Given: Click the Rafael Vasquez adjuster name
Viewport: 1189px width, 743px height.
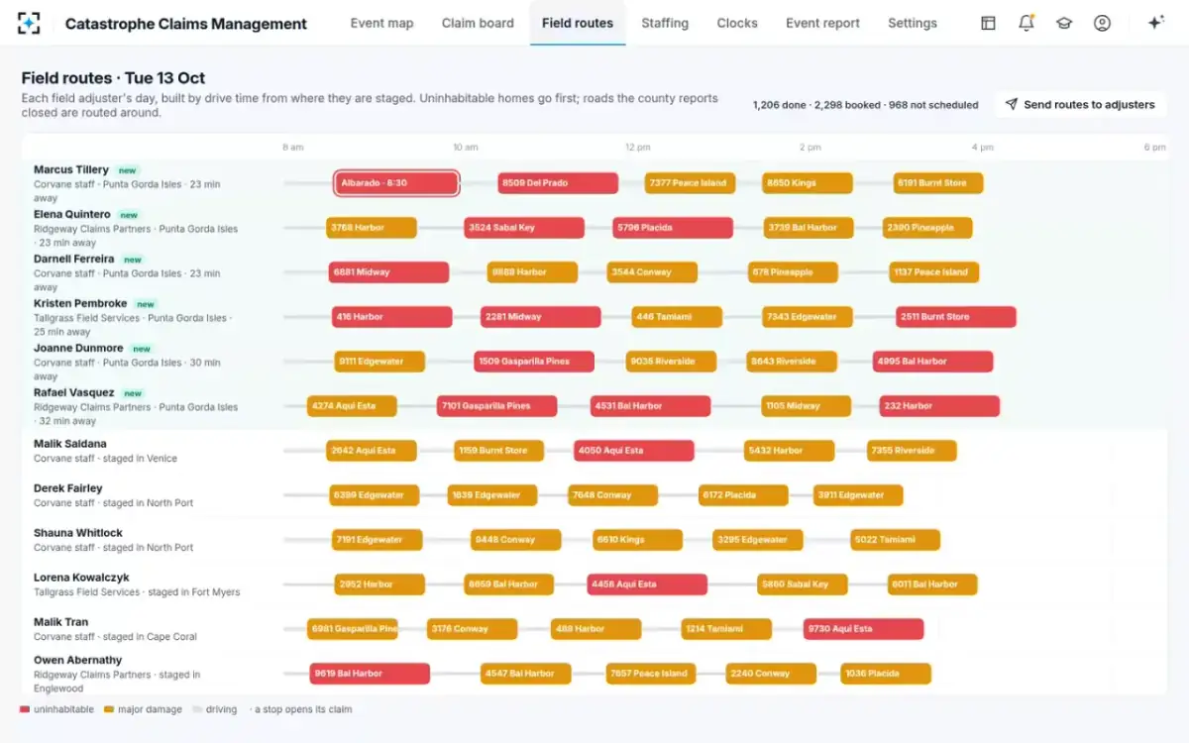Looking at the screenshot, I should [x=74, y=392].
